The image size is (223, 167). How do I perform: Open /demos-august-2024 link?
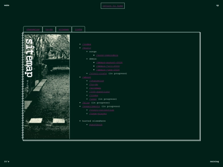[x=109, y=63]
